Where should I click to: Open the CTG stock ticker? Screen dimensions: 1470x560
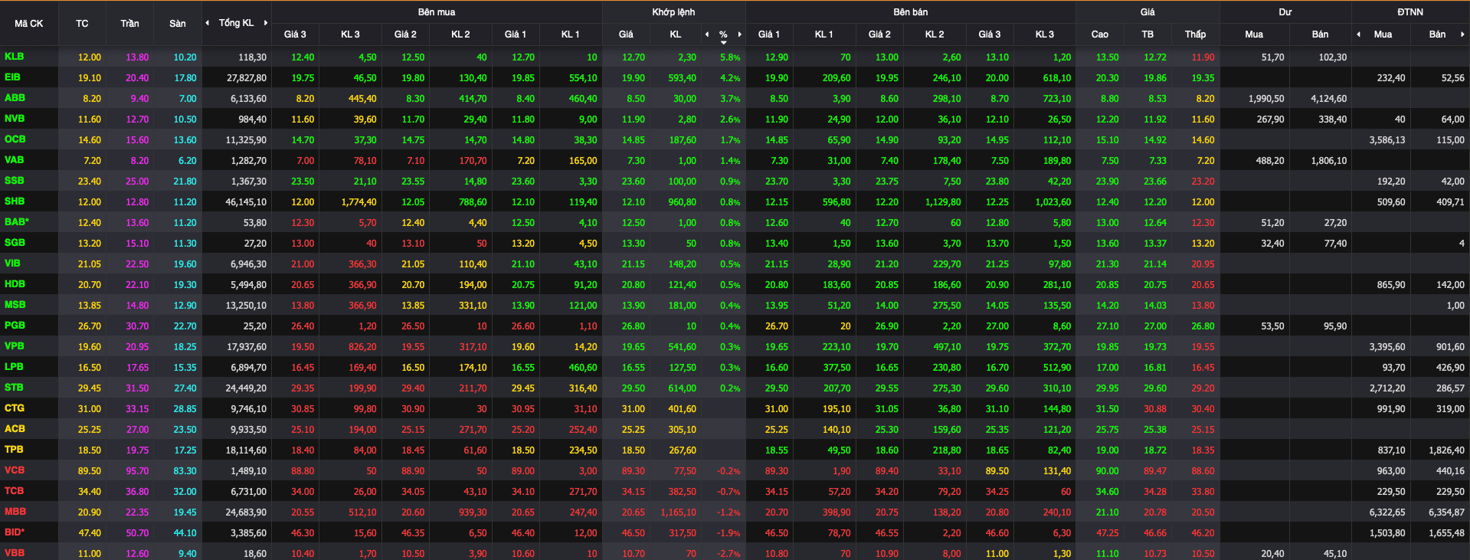coord(15,408)
